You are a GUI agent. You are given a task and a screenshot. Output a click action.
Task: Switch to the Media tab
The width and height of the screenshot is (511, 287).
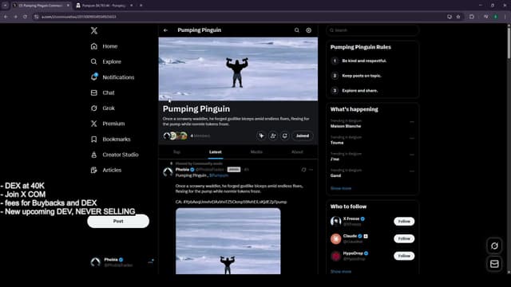coord(256,152)
